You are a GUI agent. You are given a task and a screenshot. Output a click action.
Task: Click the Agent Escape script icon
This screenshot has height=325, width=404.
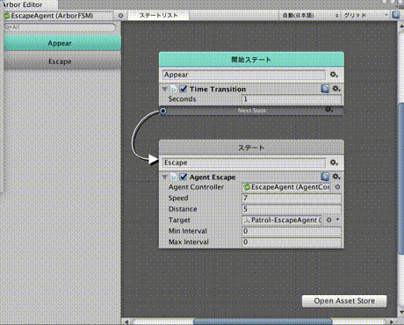(173, 177)
